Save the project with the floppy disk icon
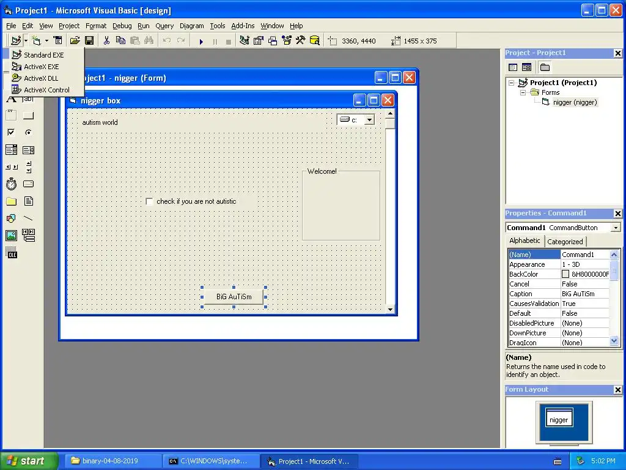This screenshot has height=470, width=626. tap(89, 40)
